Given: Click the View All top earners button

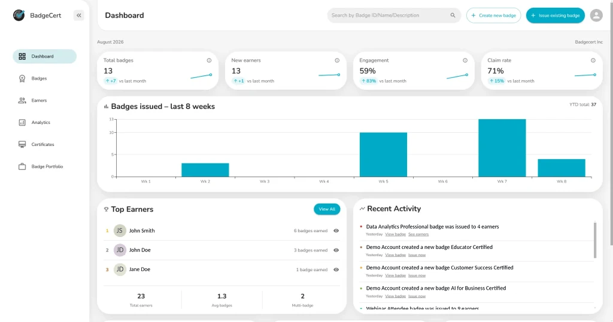Looking at the screenshot, I should click(327, 209).
